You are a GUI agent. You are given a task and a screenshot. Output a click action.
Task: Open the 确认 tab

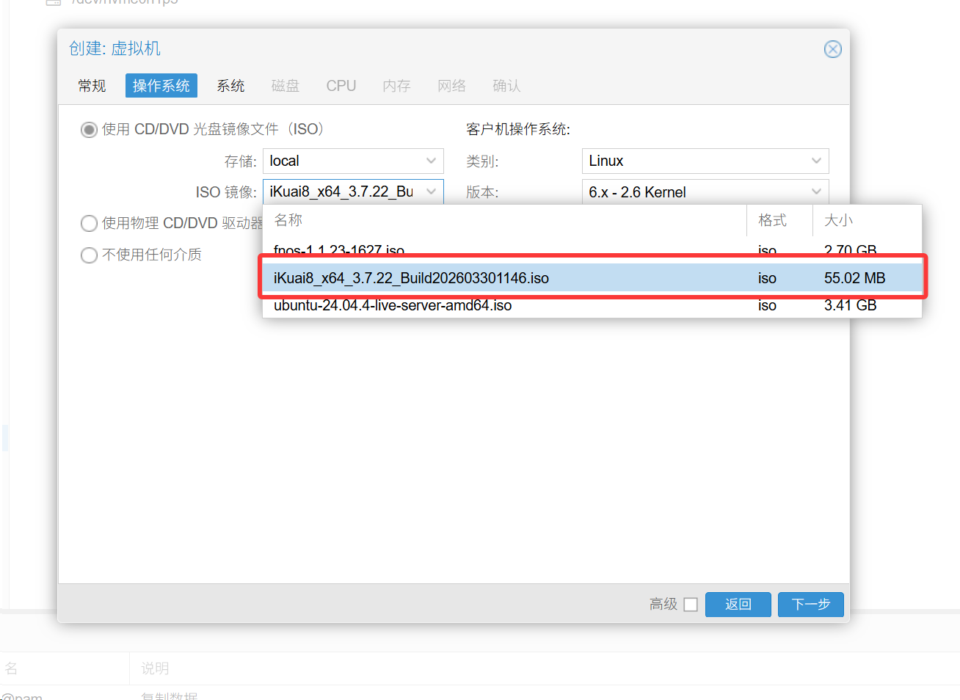pos(506,86)
